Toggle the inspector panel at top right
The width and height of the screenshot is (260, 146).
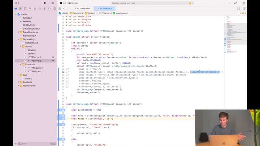[x=243, y=3]
